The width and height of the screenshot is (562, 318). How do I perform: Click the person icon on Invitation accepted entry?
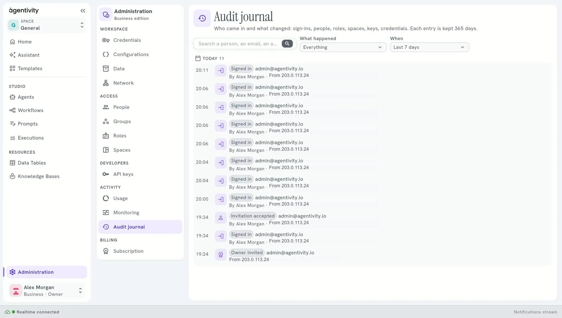pos(221,218)
